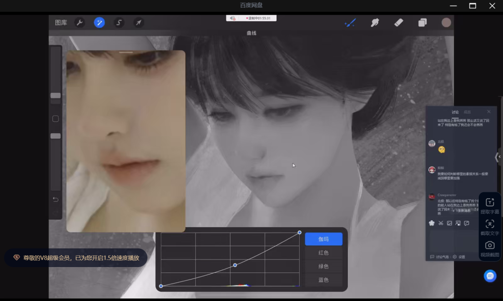The width and height of the screenshot is (503, 301).
Task: Open the Actions wrench menu
Action: tap(79, 23)
